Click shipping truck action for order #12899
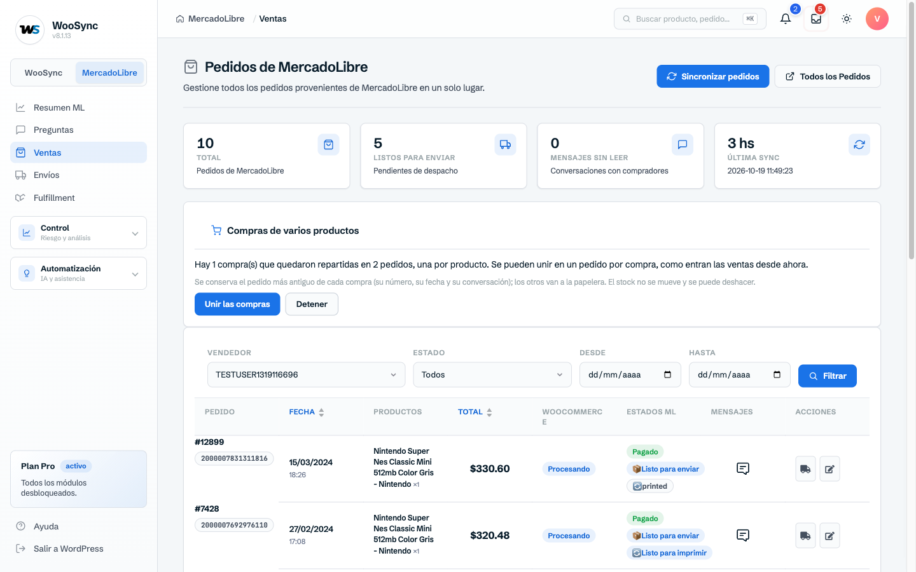The image size is (916, 572). click(805, 469)
